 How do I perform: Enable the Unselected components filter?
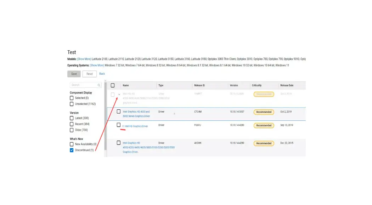pos(72,104)
